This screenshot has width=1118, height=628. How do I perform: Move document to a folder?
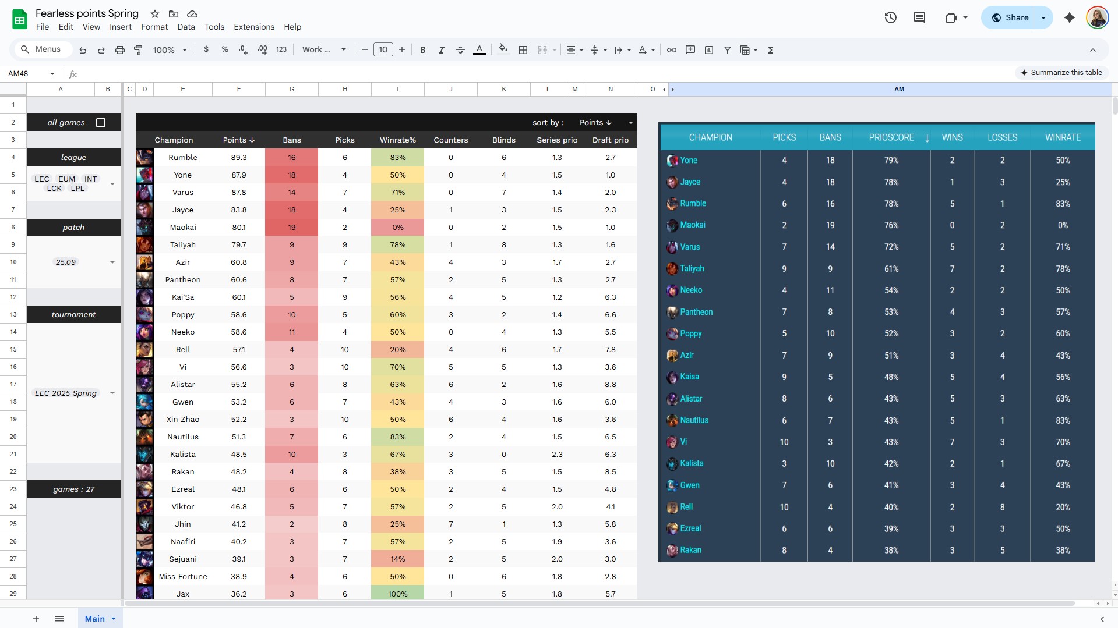[174, 13]
